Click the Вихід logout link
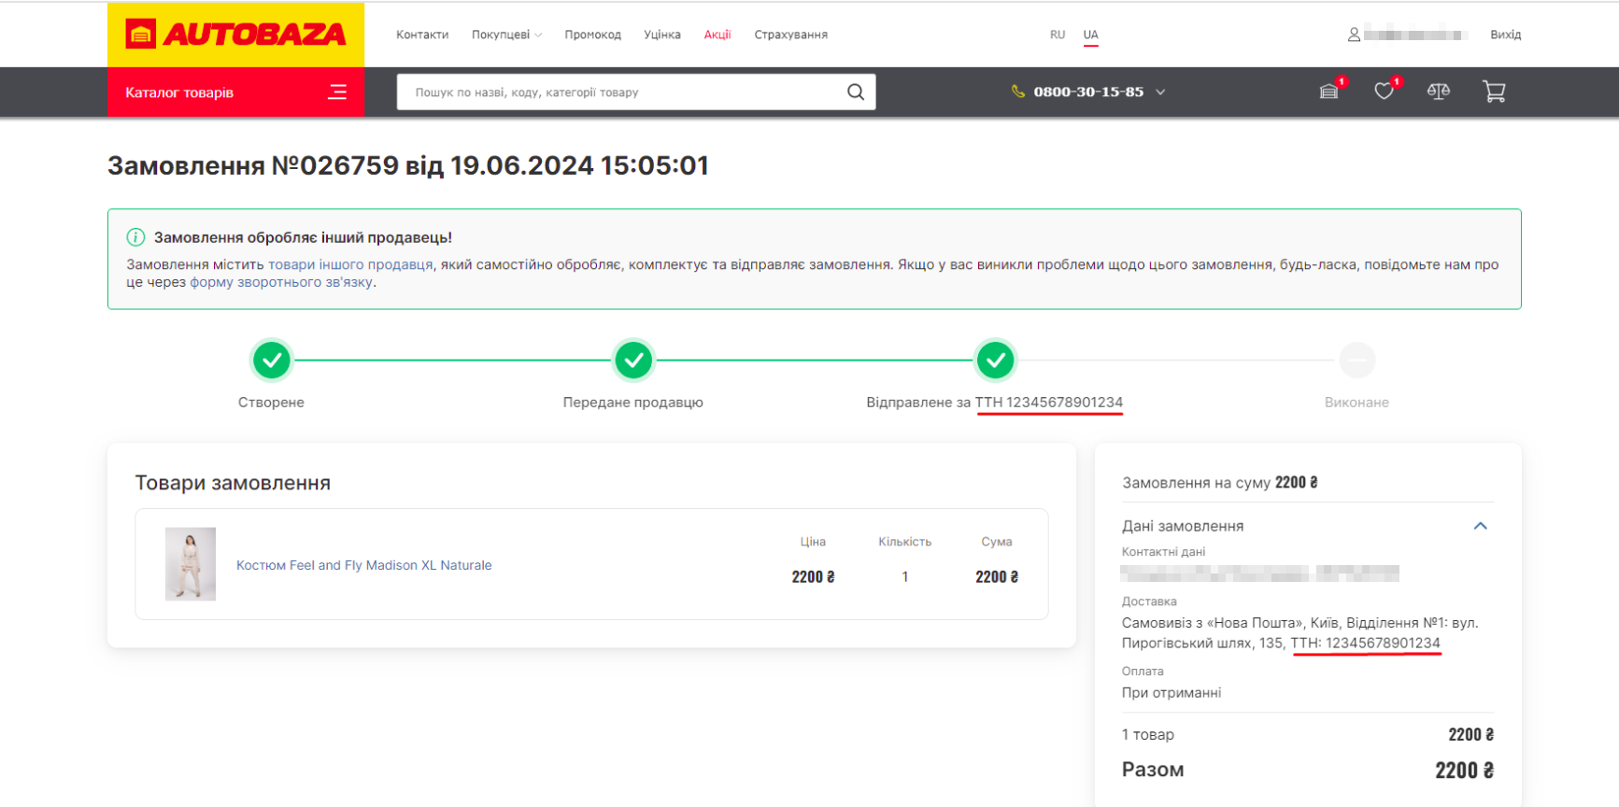The image size is (1619, 807). pyautogui.click(x=1505, y=35)
